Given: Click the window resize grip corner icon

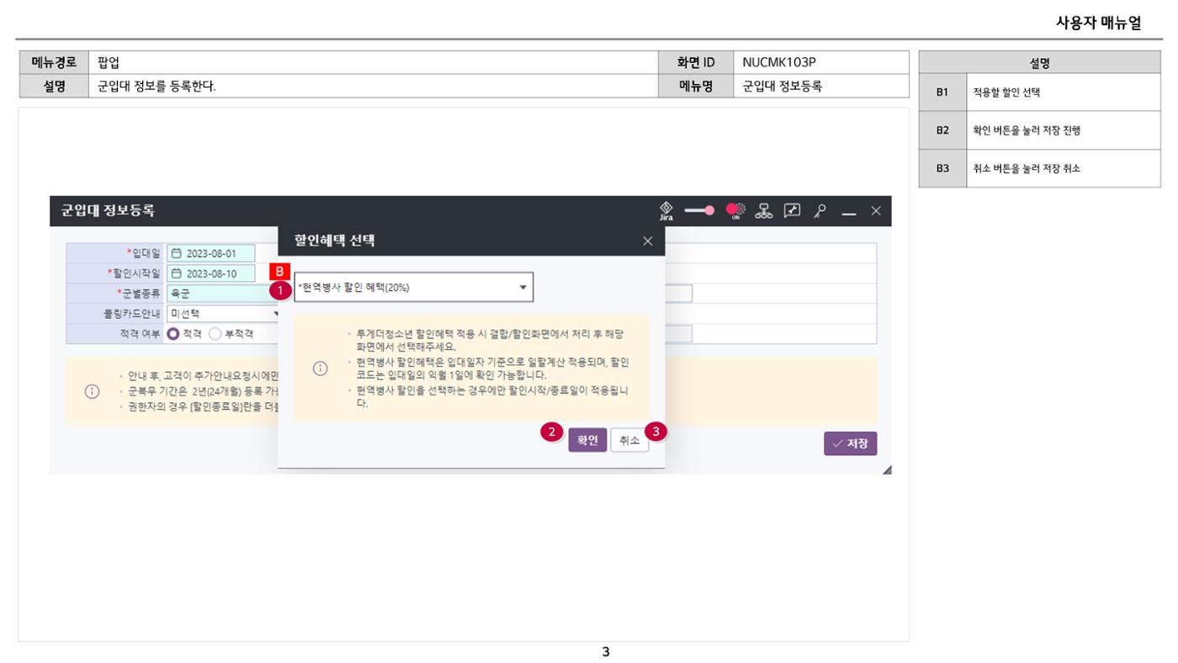Looking at the screenshot, I should tap(886, 469).
